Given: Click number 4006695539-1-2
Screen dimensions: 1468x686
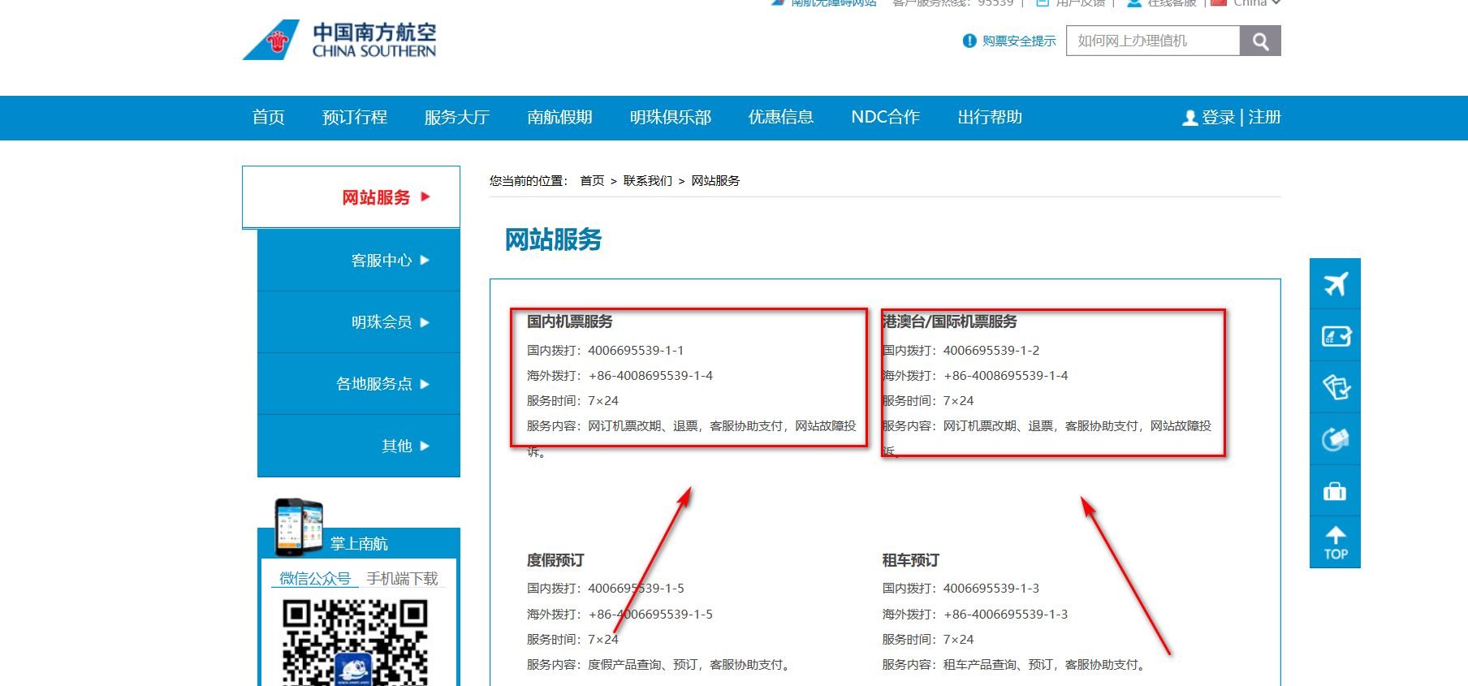Looking at the screenshot, I should (991, 351).
